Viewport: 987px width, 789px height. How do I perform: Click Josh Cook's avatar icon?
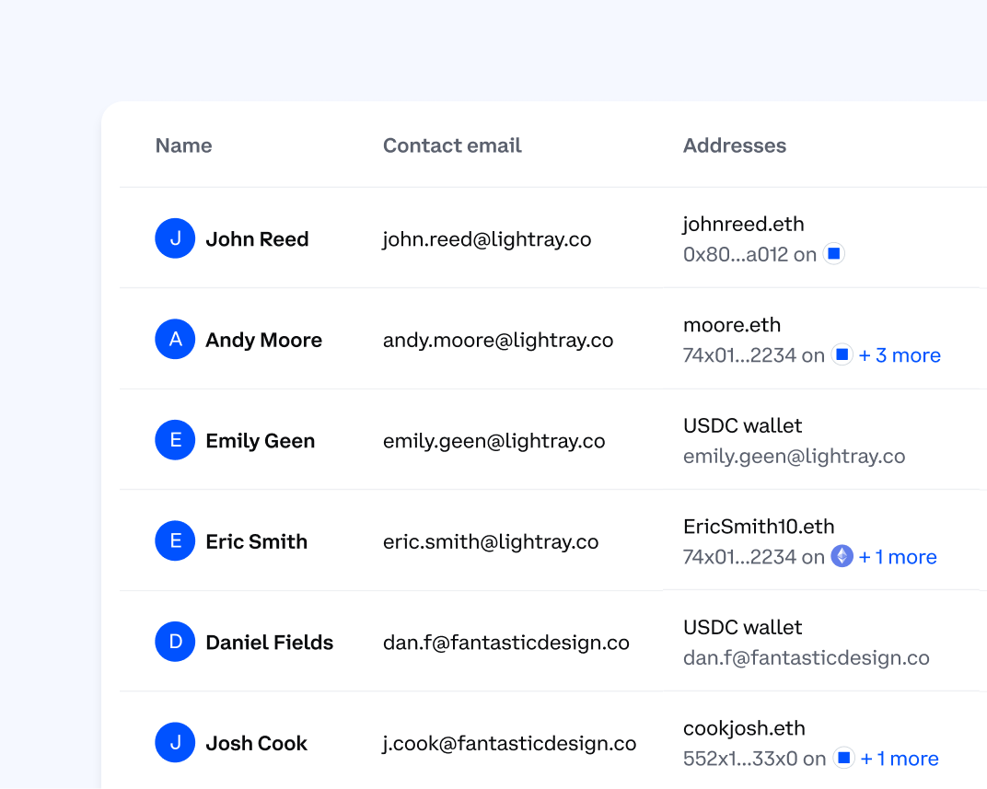(x=175, y=743)
